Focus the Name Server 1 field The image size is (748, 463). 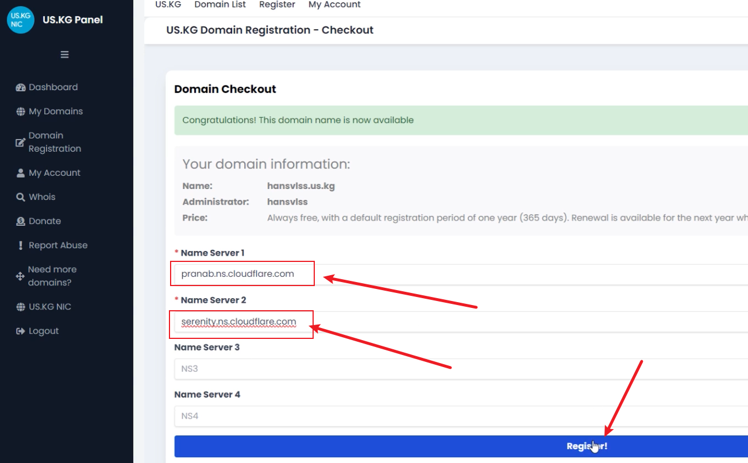pos(460,274)
